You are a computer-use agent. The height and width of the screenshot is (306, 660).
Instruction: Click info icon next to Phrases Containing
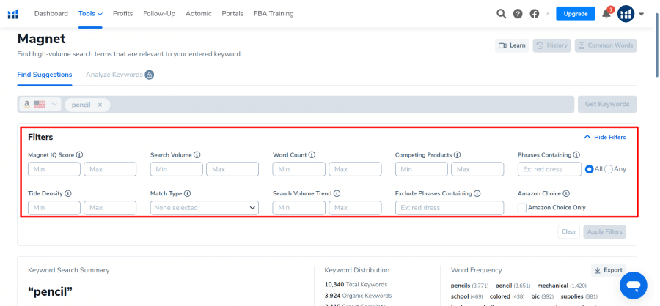(576, 155)
